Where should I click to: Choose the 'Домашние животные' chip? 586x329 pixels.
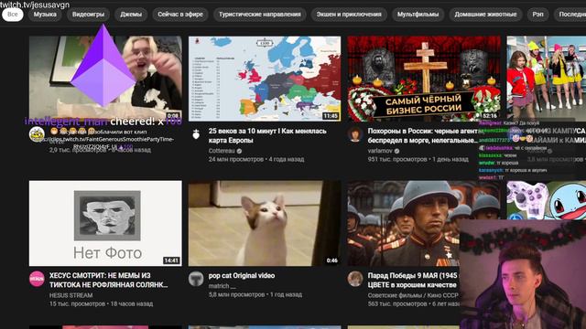coord(485,15)
